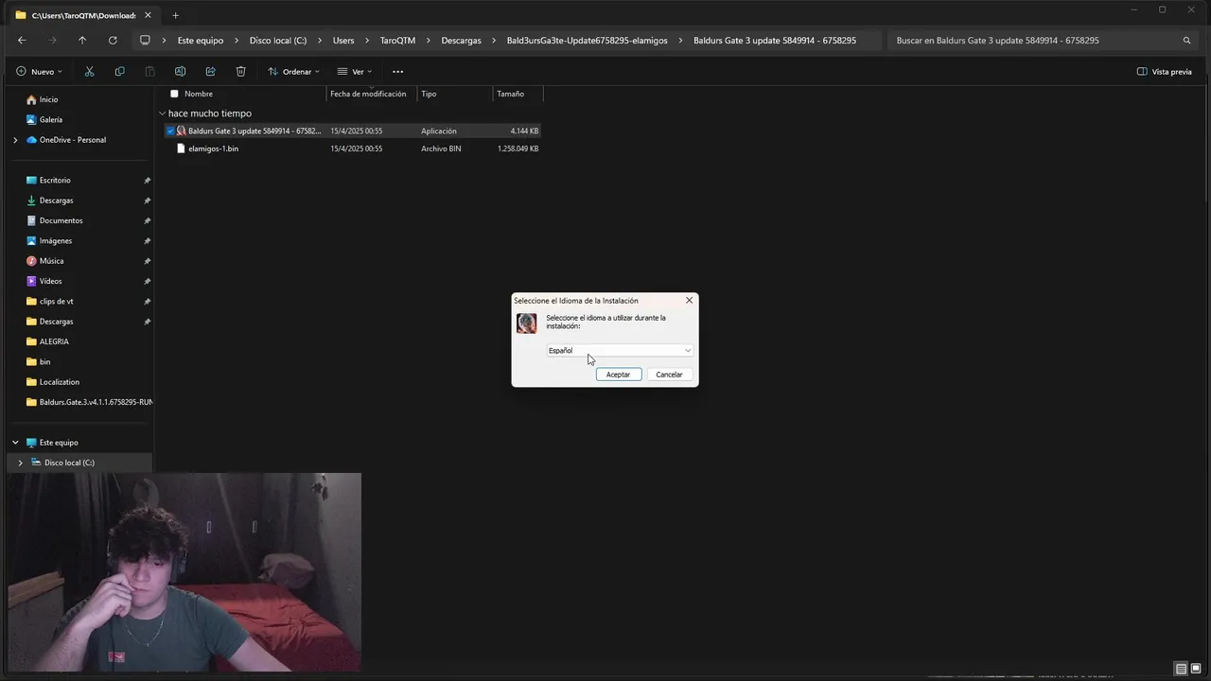Click the Back navigation arrow
This screenshot has height=681, width=1211.
pos(22,41)
